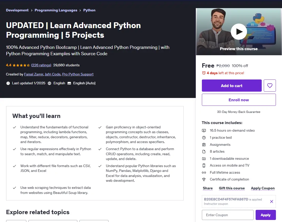Image resolution: width=282 pixels, height=222 pixels.
Task: Click checkmark beside Python libraries item
Action: [100, 166]
